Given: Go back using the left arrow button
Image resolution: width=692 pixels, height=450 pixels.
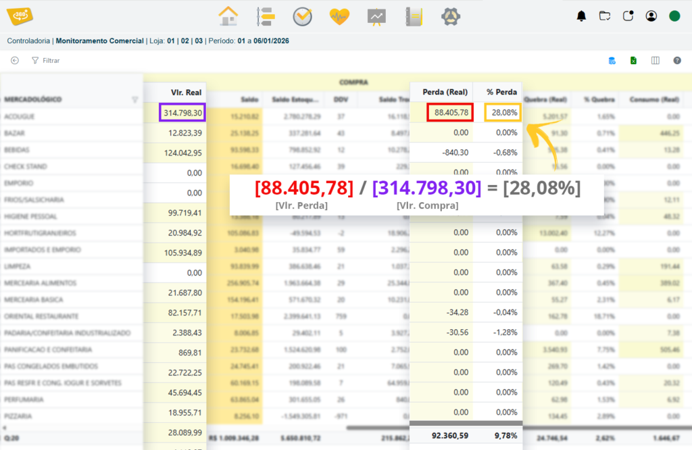Looking at the screenshot, I should tap(15, 61).
